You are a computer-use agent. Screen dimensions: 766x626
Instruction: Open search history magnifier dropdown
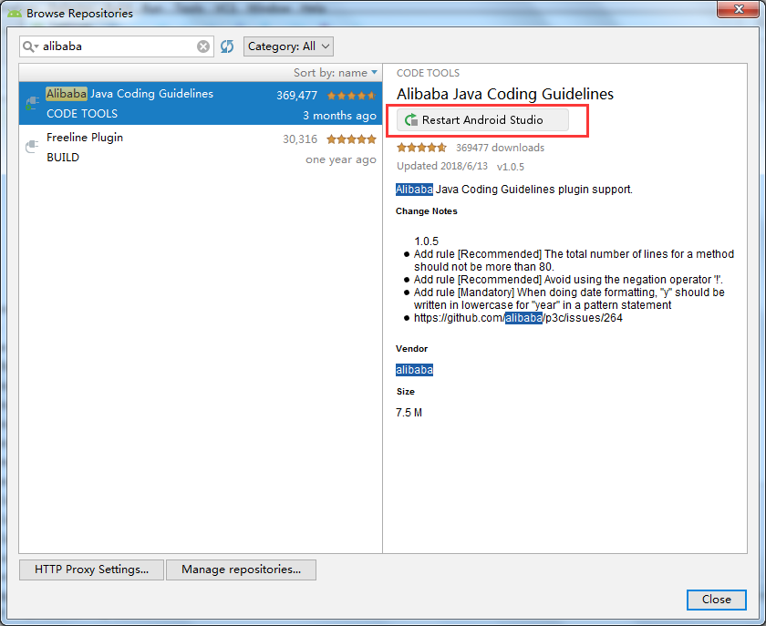[30, 46]
